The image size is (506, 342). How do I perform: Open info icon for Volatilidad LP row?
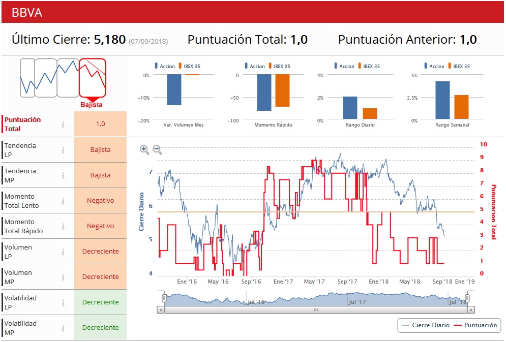coord(63,303)
